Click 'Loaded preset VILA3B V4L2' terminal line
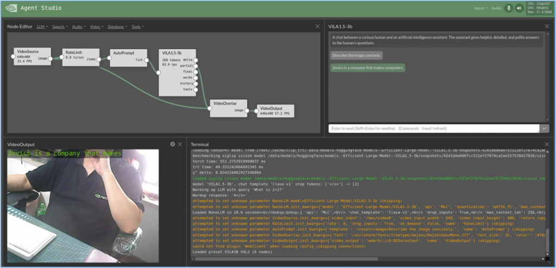The image size is (556, 268). click(x=232, y=252)
